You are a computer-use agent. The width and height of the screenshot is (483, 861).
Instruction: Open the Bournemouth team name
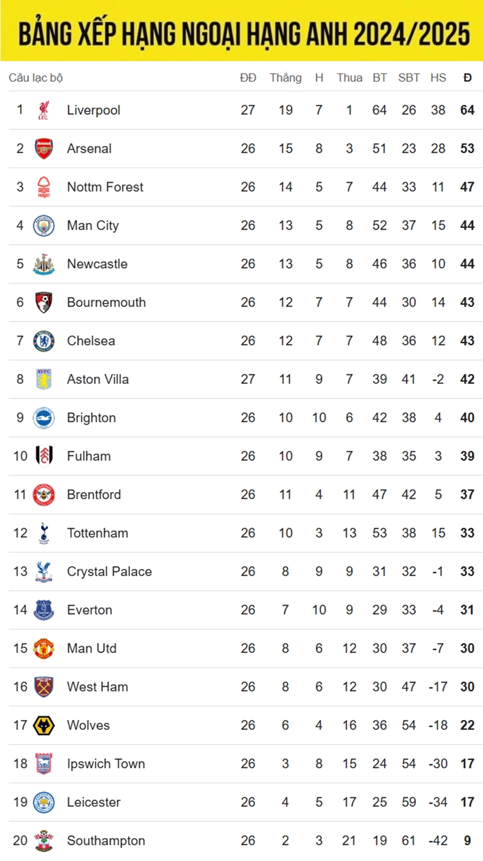(x=106, y=302)
